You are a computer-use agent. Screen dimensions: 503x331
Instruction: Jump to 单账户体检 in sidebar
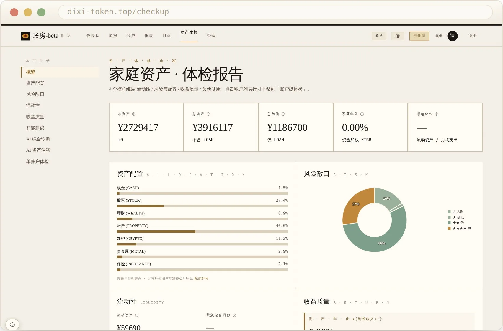tap(37, 162)
